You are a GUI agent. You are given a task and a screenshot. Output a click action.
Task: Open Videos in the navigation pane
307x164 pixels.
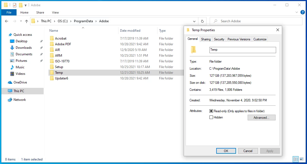[20, 74]
